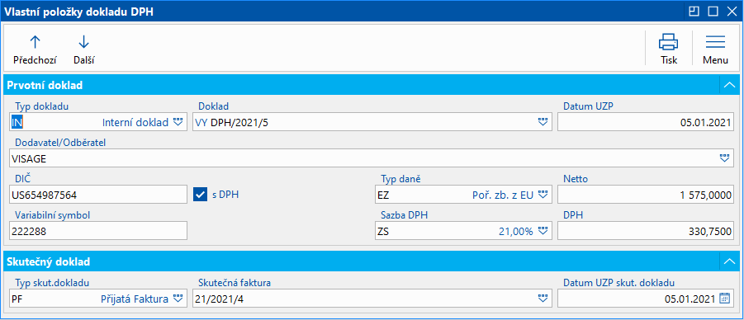Open Typ daně dropdown
This screenshot has height=320, width=744.
click(543, 195)
